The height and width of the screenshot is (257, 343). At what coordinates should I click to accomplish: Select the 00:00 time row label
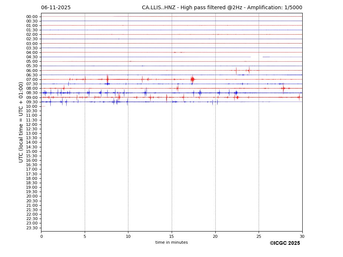pos(32,17)
